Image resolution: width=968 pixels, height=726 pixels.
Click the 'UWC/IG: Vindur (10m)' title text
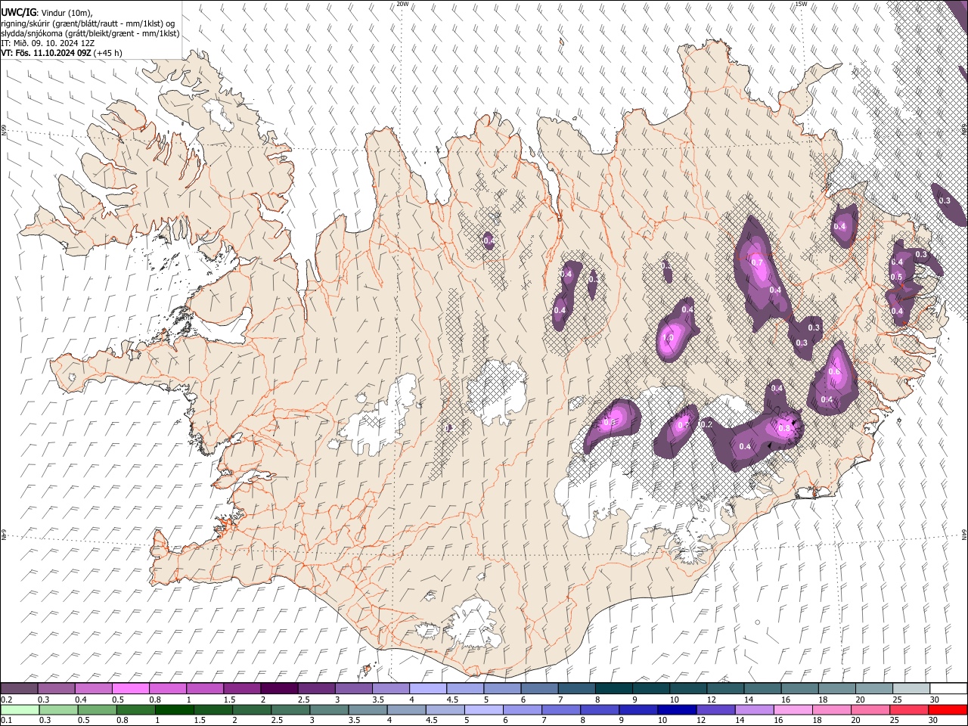(46, 13)
